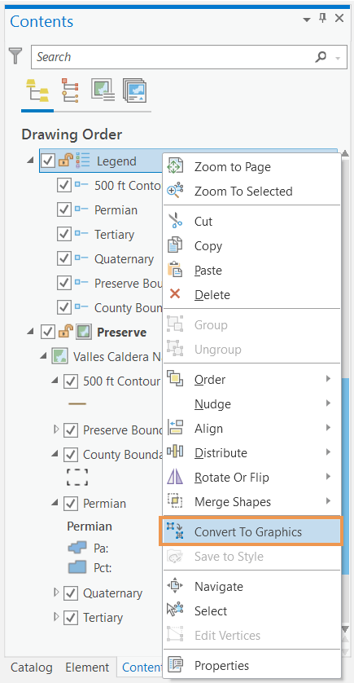Image resolution: width=354 pixels, height=683 pixels.
Task: Open Properties from the context menu
Action: point(251,665)
